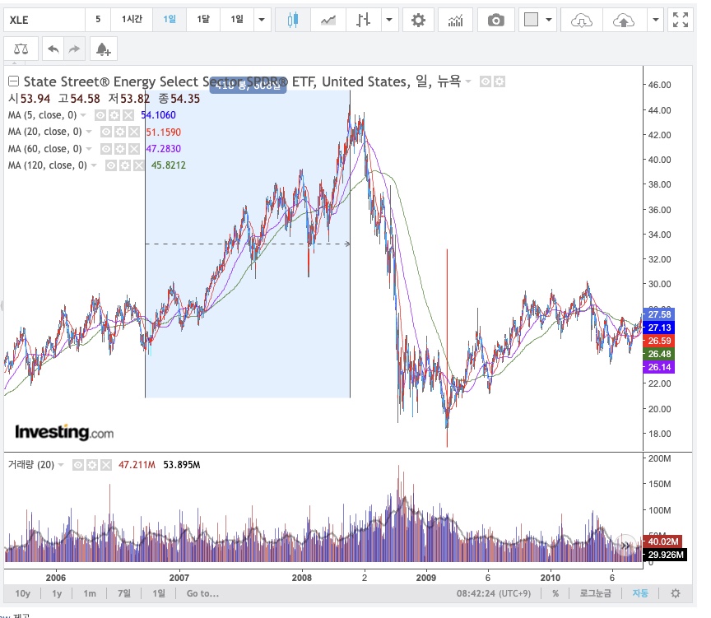Image resolution: width=711 pixels, height=618 pixels.
Task: Toggle visibility of volume indicator
Action: click(78, 465)
